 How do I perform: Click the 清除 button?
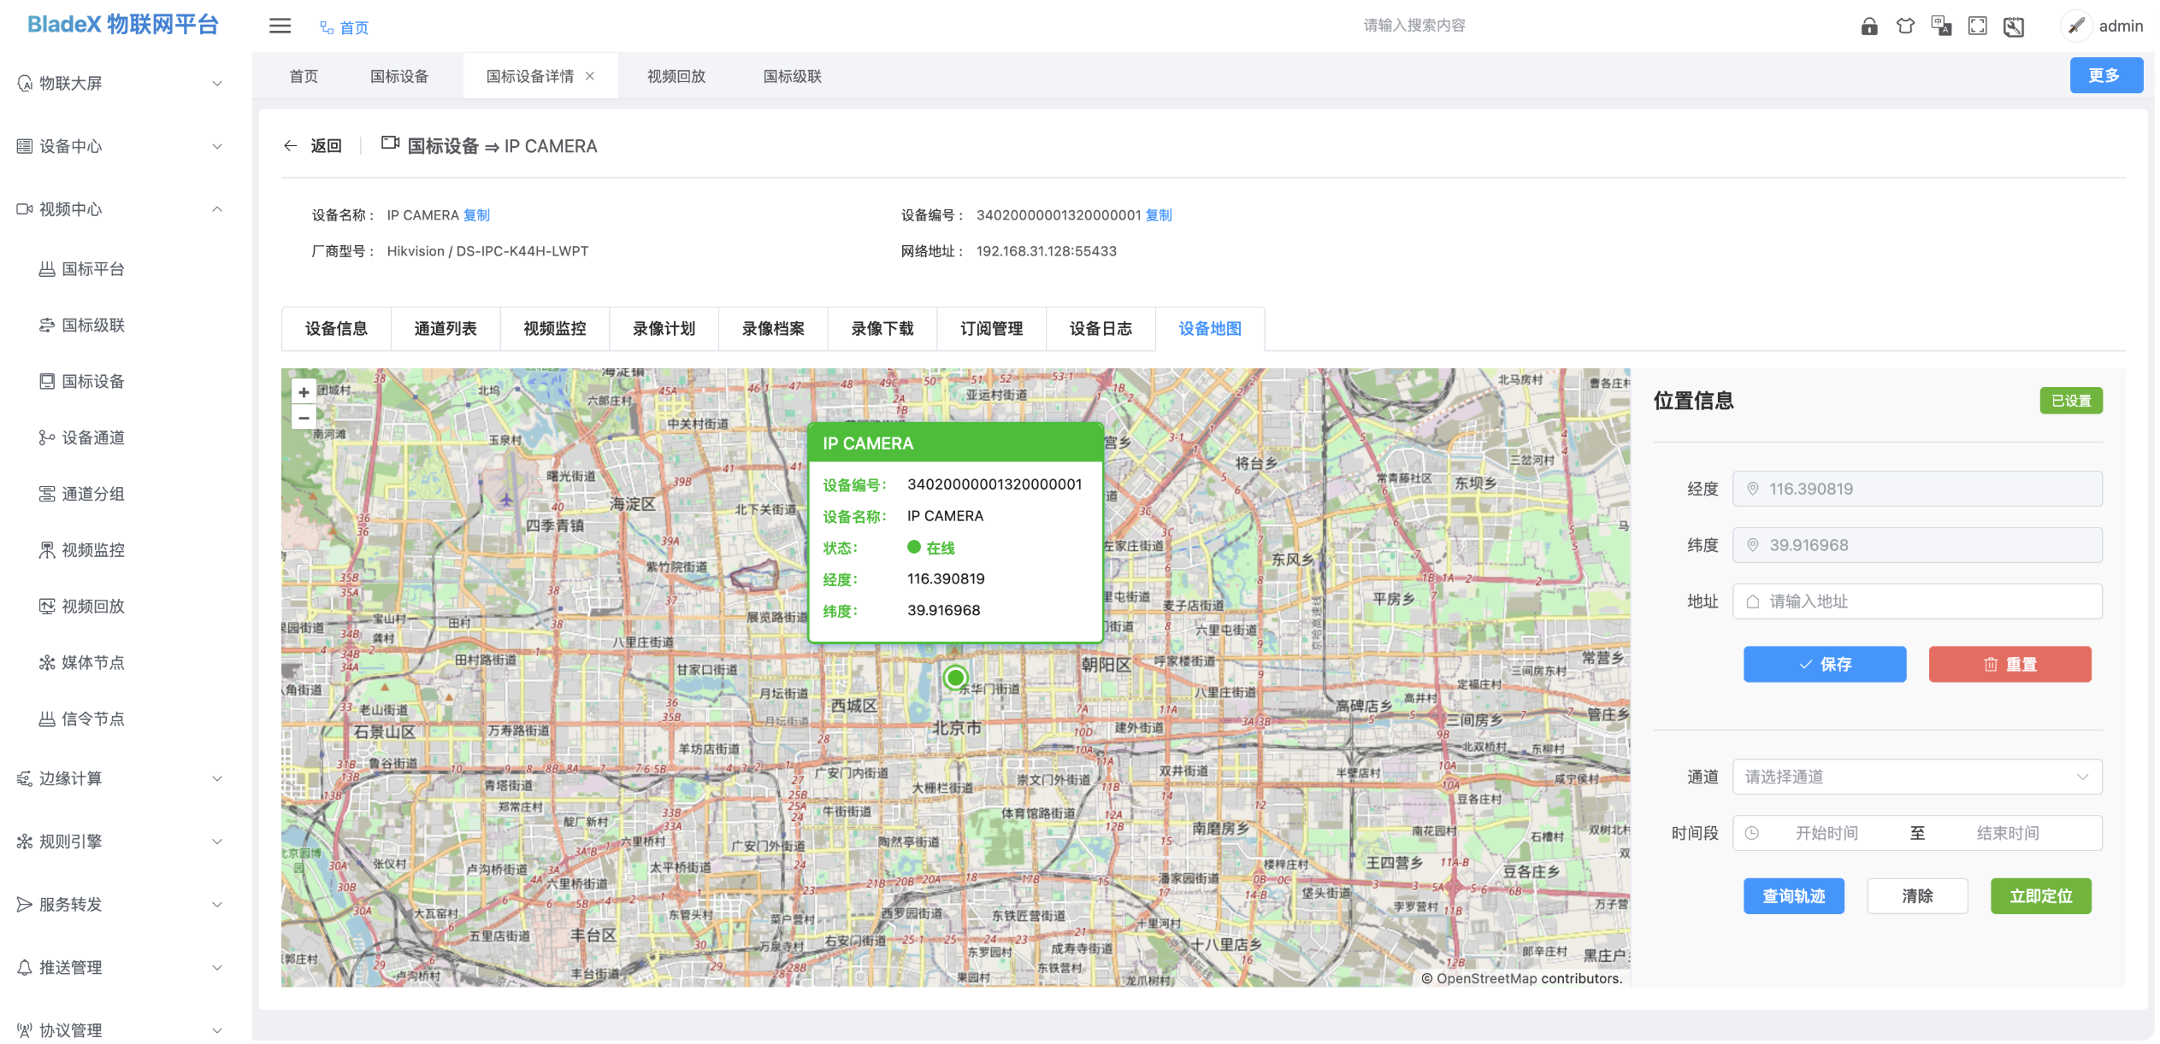click(1917, 896)
